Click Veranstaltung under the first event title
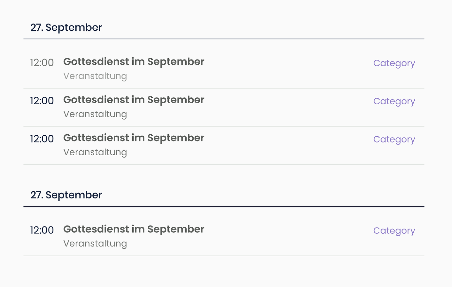 95,76
